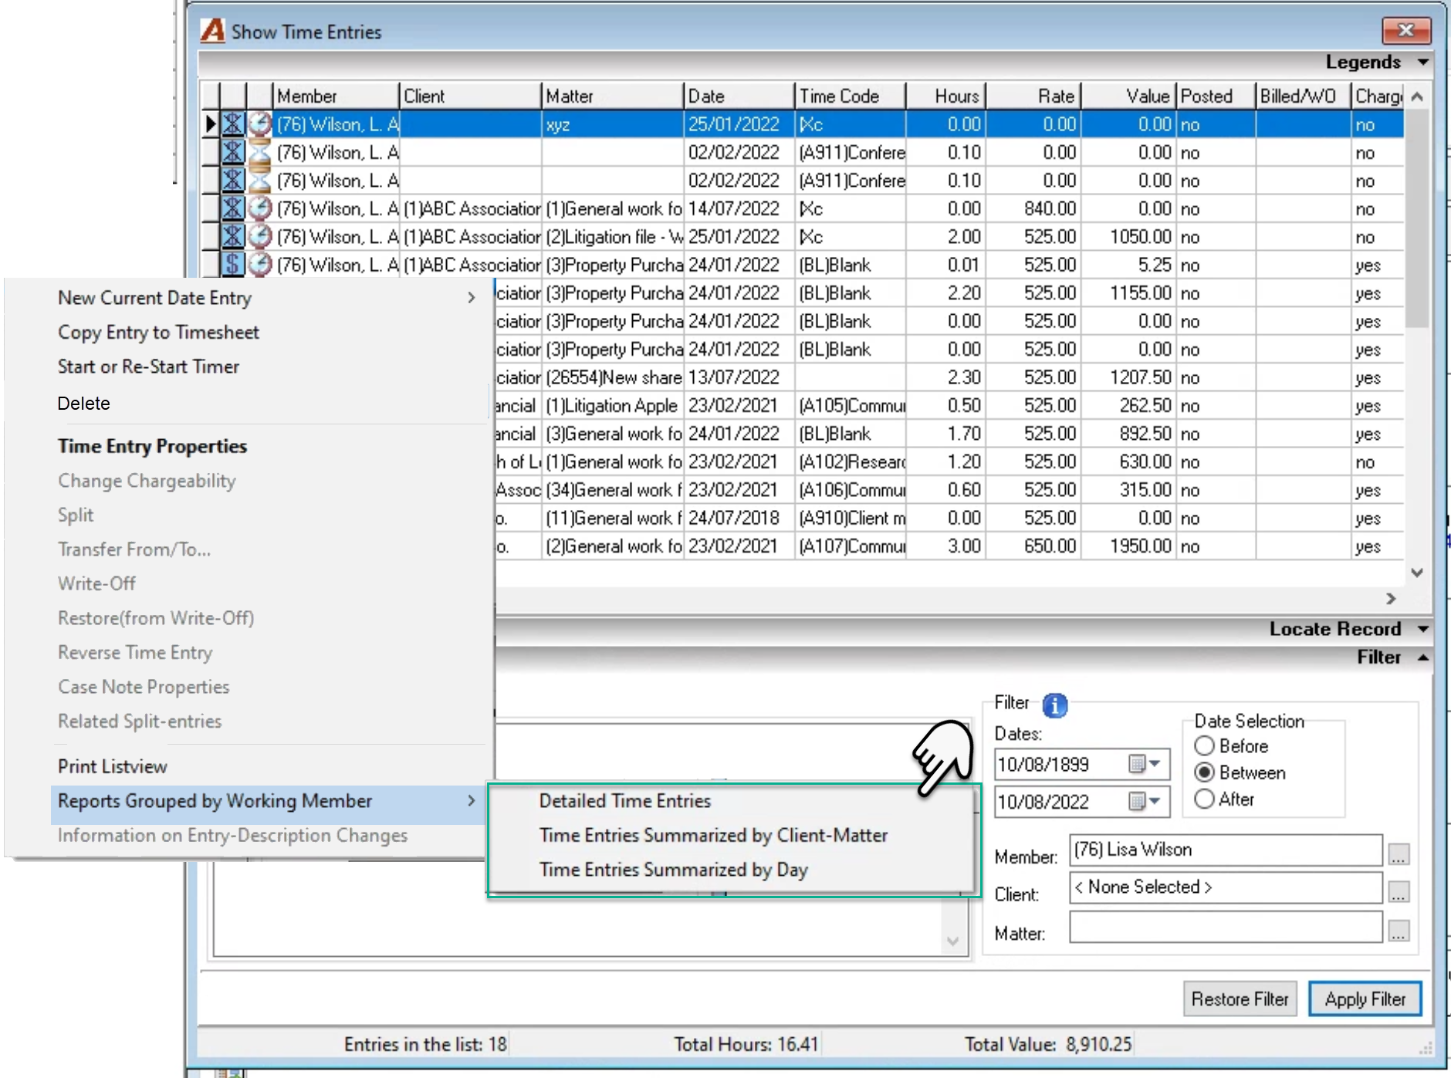Open the date picker for 10/08/1899
The width and height of the screenshot is (1451, 1078).
point(1145,764)
